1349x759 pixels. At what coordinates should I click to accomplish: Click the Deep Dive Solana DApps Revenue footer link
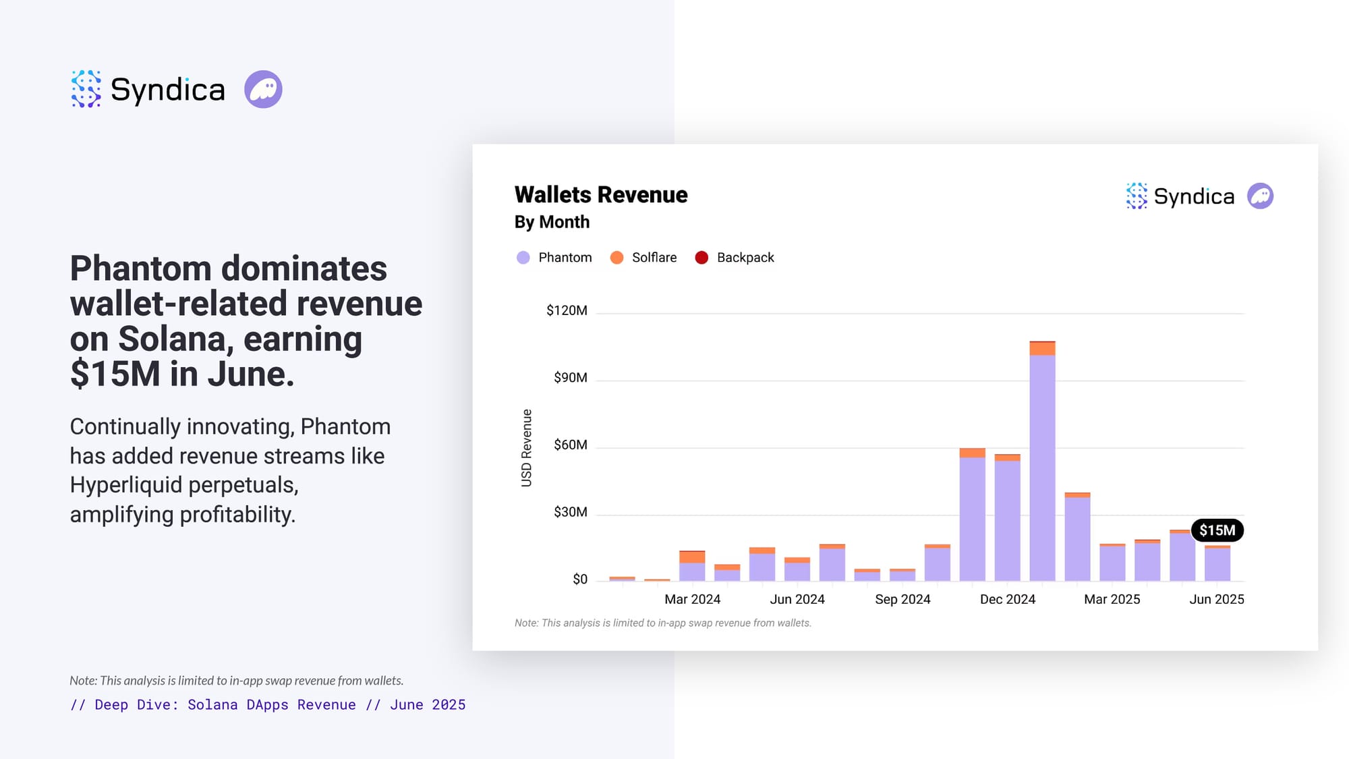267,704
